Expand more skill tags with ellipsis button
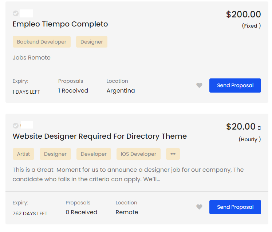Image resolution: width=272 pixels, height=232 pixels. (x=173, y=154)
